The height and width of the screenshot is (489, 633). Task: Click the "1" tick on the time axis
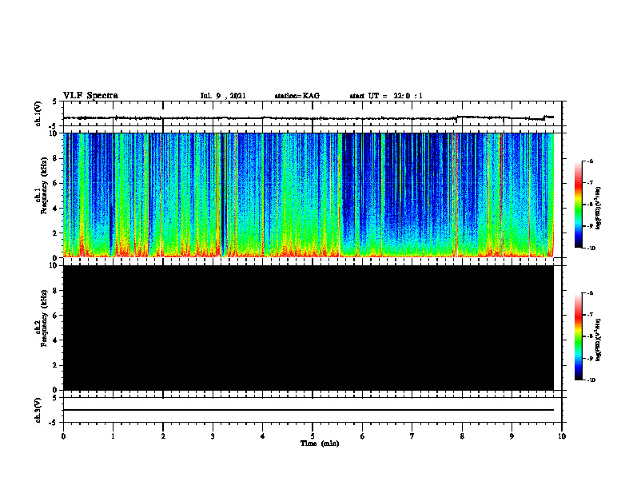[113, 436]
